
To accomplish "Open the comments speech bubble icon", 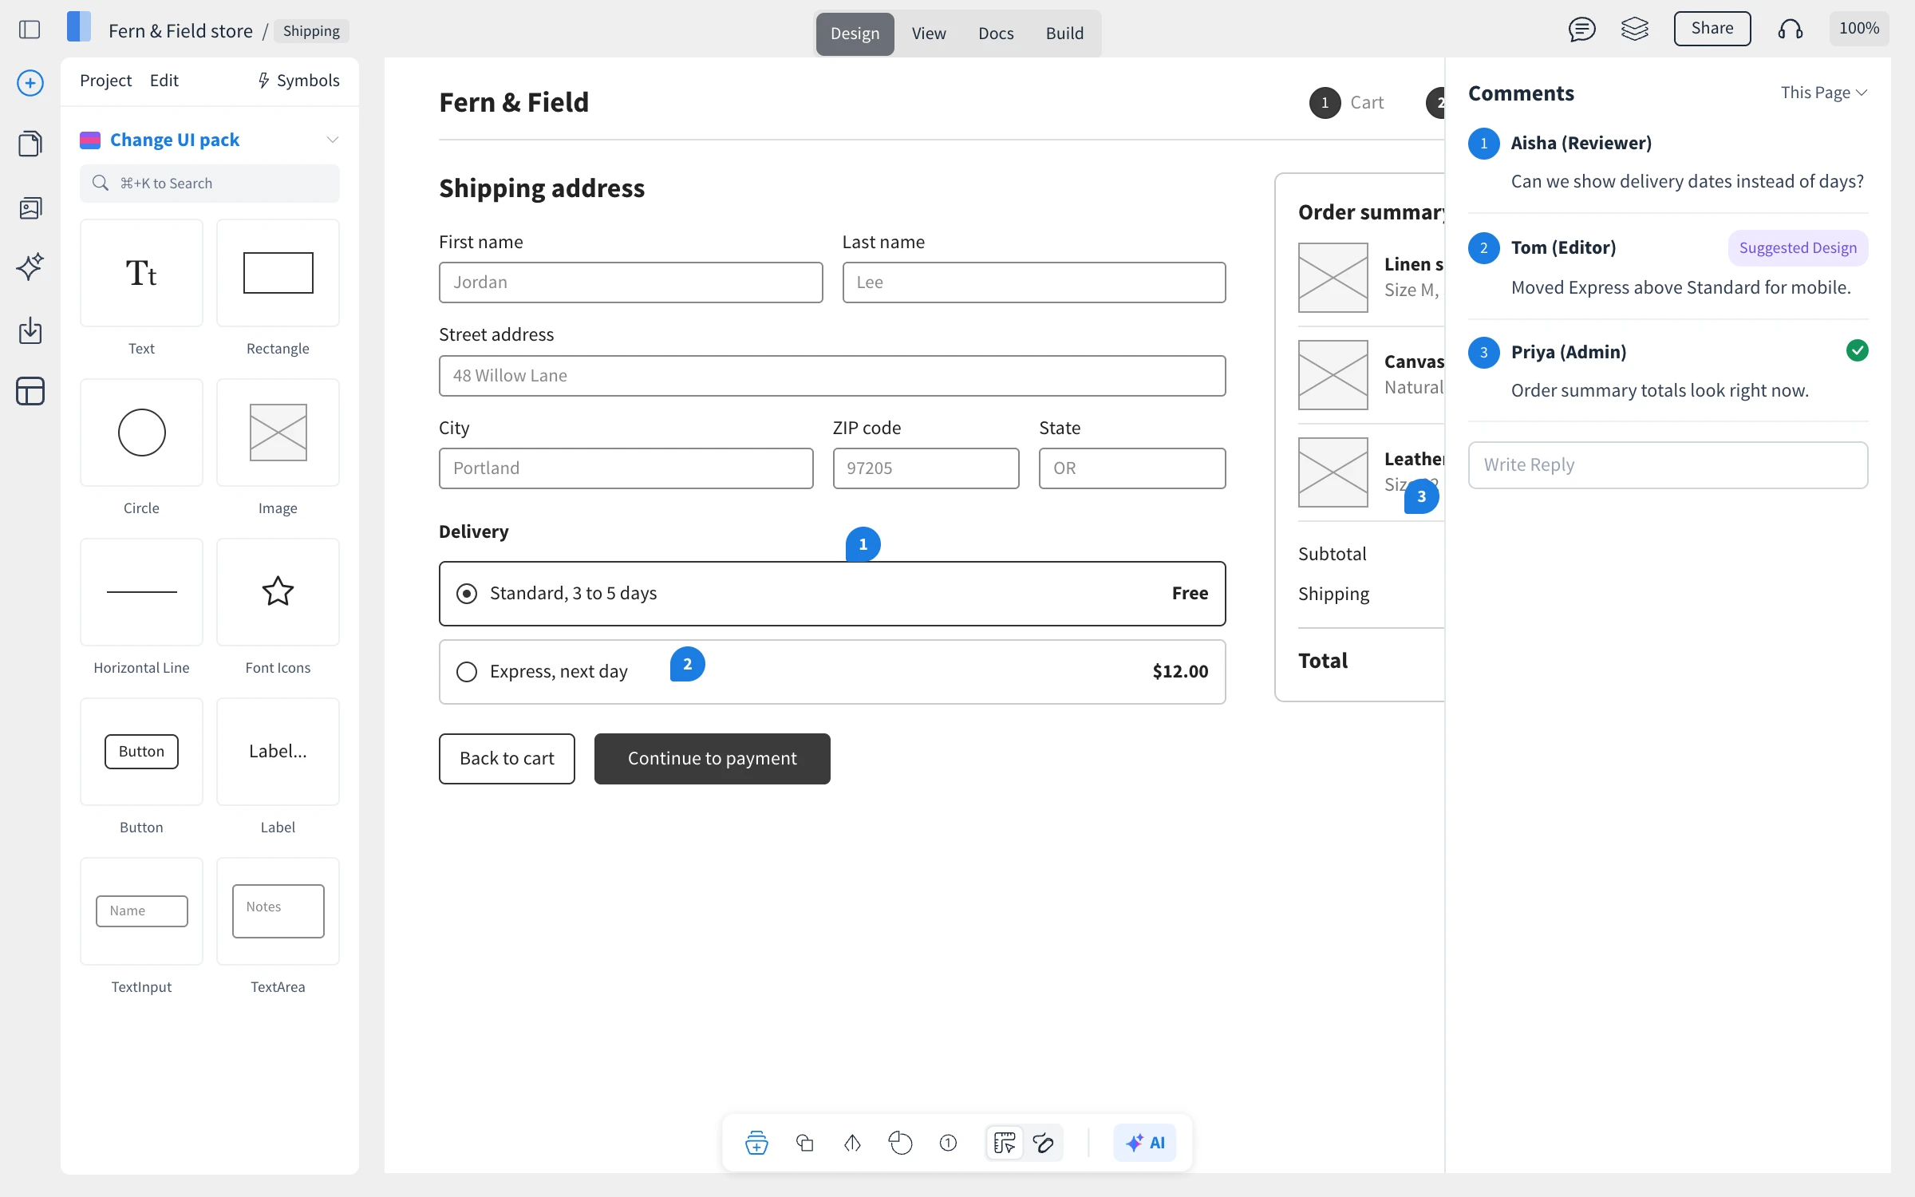I will pos(1581,30).
